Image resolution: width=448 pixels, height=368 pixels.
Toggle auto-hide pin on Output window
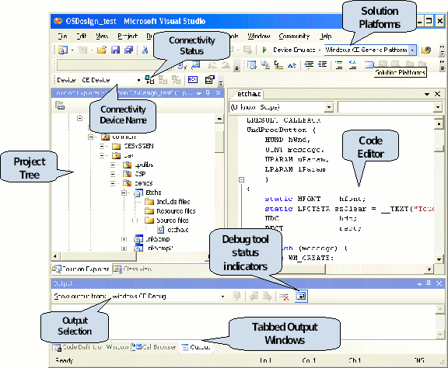point(429,283)
